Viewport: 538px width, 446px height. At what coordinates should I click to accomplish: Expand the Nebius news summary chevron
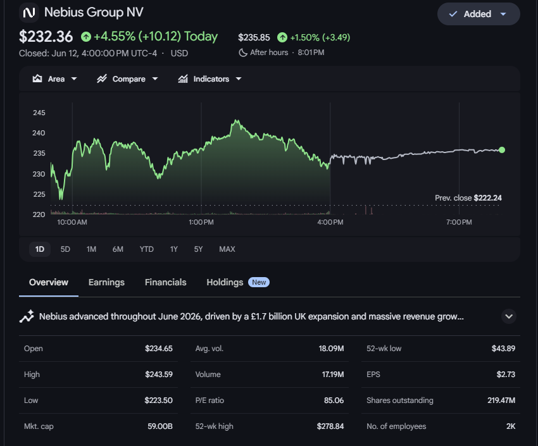pyautogui.click(x=509, y=316)
